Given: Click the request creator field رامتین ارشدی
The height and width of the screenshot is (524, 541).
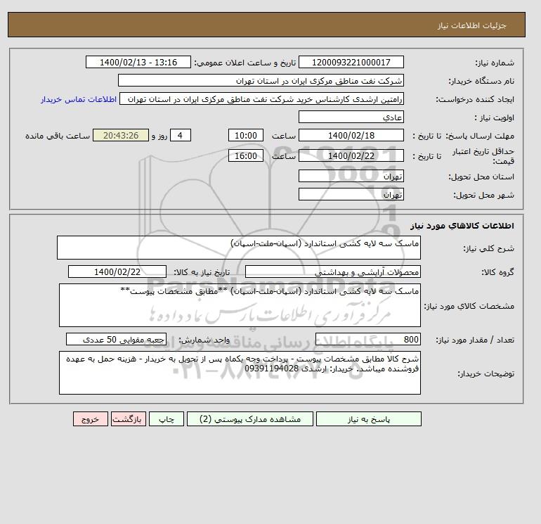Looking at the screenshot, I should click(261, 98).
